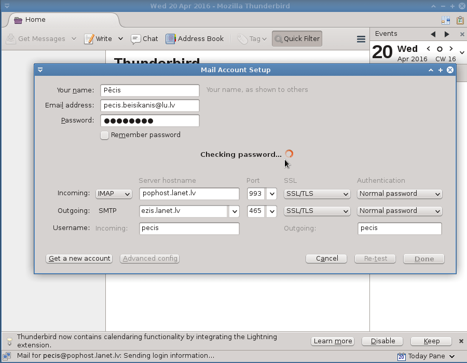
Task: Click the incoming server hostname field
Action: coord(189,193)
